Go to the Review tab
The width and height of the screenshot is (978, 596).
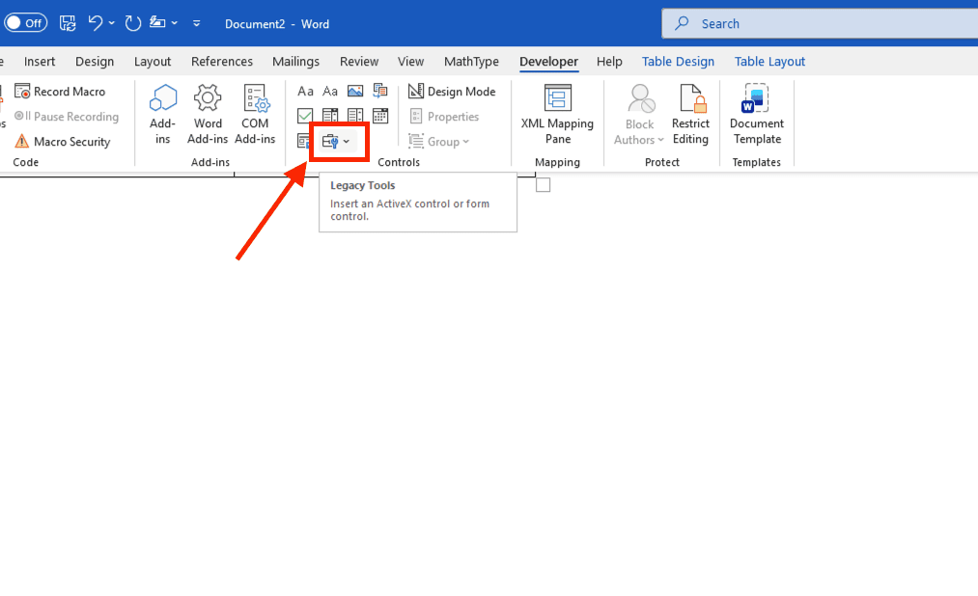click(359, 62)
